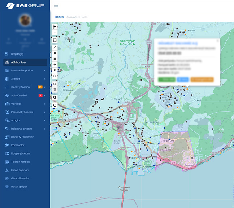Click the Atık yönetimi red badge
Viewport: 234px width, 208px height.
point(40,95)
